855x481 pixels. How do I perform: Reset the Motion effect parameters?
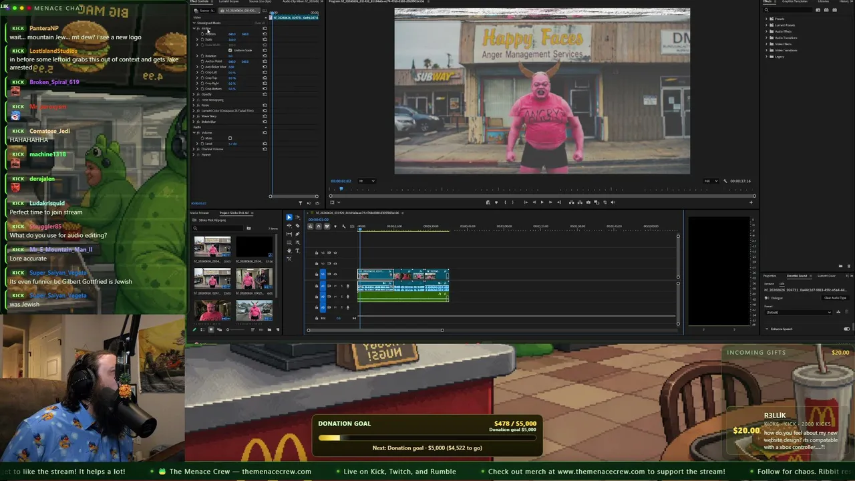(x=265, y=29)
